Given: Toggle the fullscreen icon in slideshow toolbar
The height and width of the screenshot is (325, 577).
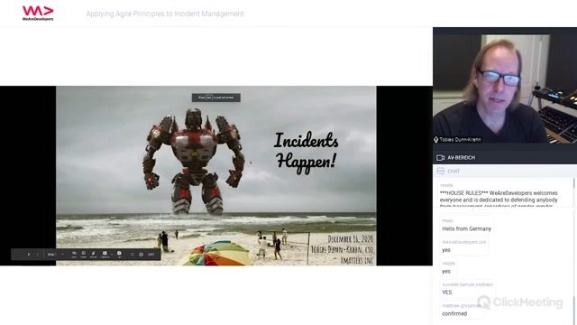Looking at the screenshot, I should 133,255.
